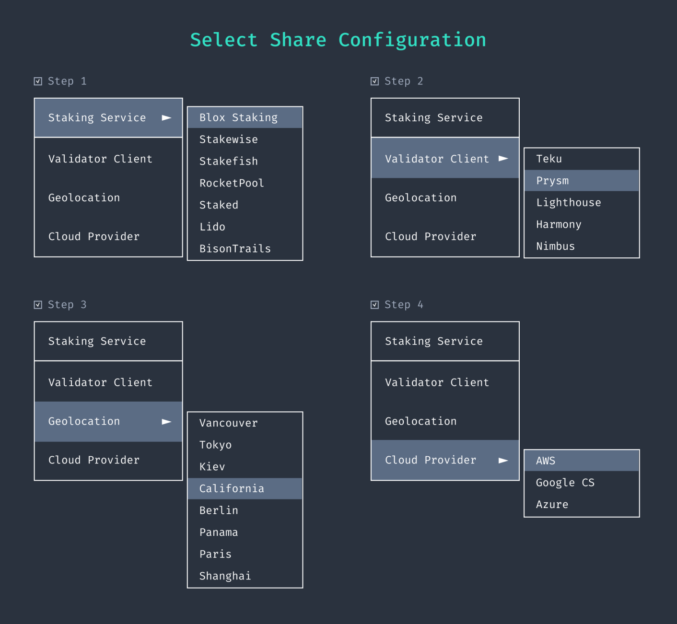
Task: Choose Azure from the provider list
Action: 552,505
